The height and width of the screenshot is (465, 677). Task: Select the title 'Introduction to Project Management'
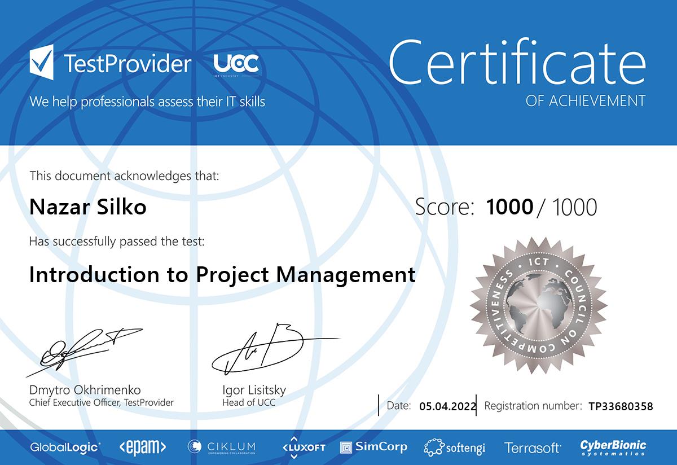click(222, 275)
